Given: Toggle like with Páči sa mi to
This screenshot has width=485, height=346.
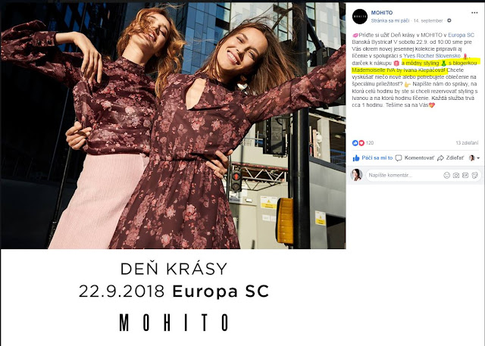Looking at the screenshot, I should [x=372, y=158].
